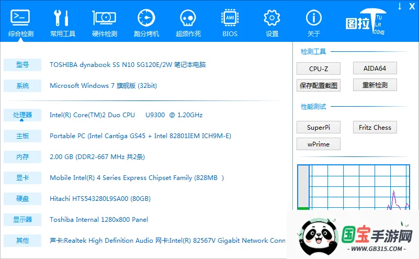Click Hitachi HTS543280L9SA00 (80GB) text
The width and height of the screenshot is (419, 259).
tap(100, 199)
